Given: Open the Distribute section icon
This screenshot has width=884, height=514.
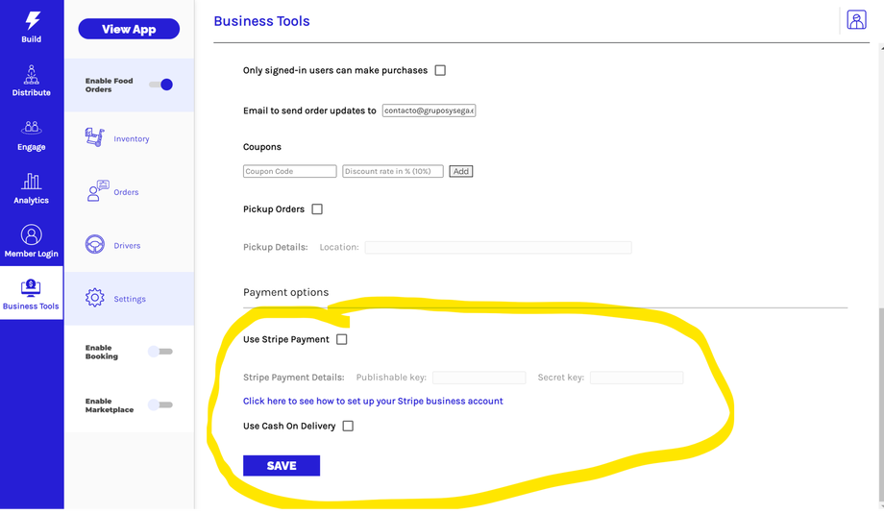Looking at the screenshot, I should coord(32,75).
